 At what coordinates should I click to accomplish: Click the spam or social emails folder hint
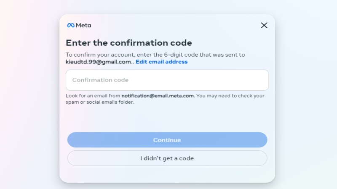point(99,102)
